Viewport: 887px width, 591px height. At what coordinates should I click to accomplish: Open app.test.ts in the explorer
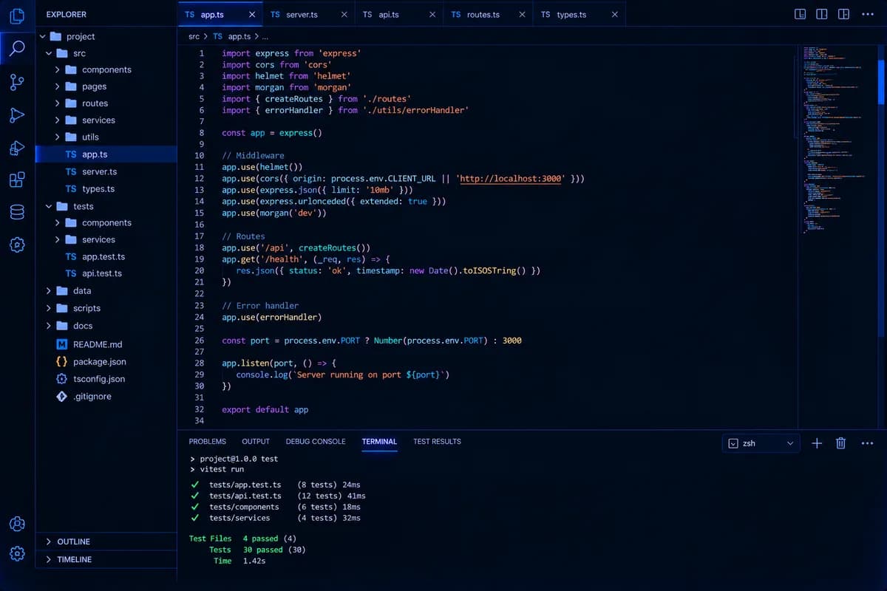coord(106,256)
